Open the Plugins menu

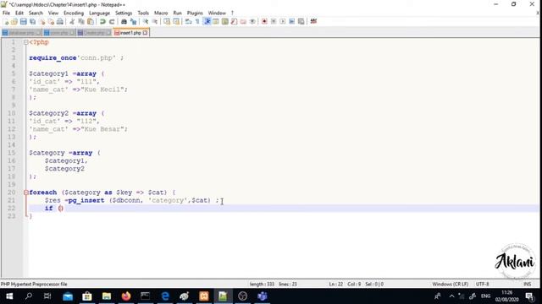[x=195, y=14]
